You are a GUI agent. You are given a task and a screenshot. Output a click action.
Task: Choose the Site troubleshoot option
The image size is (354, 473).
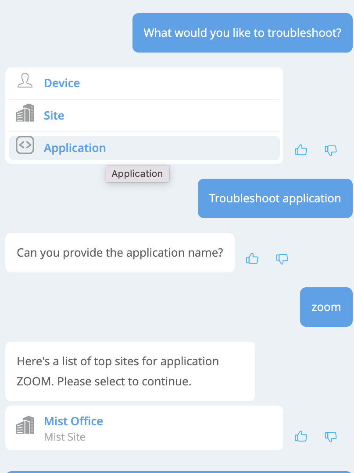[x=54, y=116]
